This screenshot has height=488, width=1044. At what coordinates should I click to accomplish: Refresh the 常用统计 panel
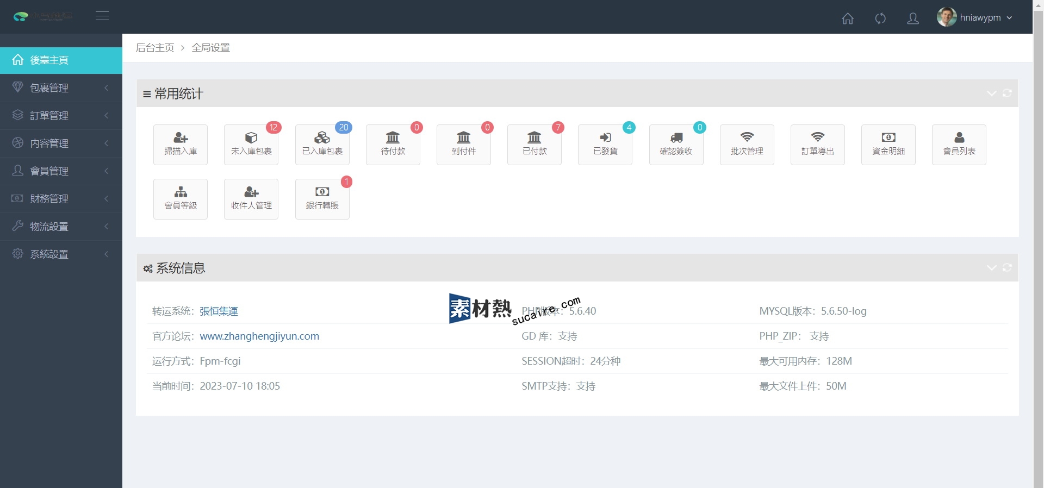click(x=1007, y=93)
